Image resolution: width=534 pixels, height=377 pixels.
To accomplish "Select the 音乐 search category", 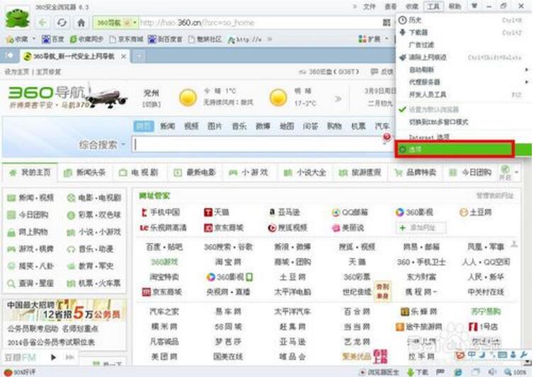I will [x=239, y=126].
